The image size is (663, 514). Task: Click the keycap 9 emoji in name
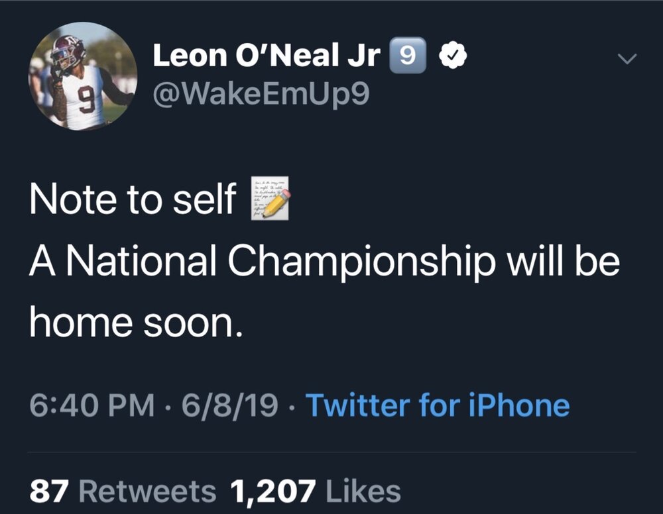pos(410,58)
